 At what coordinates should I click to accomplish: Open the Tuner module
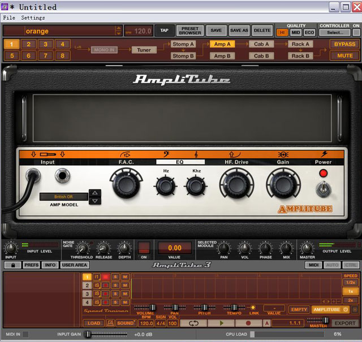pyautogui.click(x=144, y=50)
